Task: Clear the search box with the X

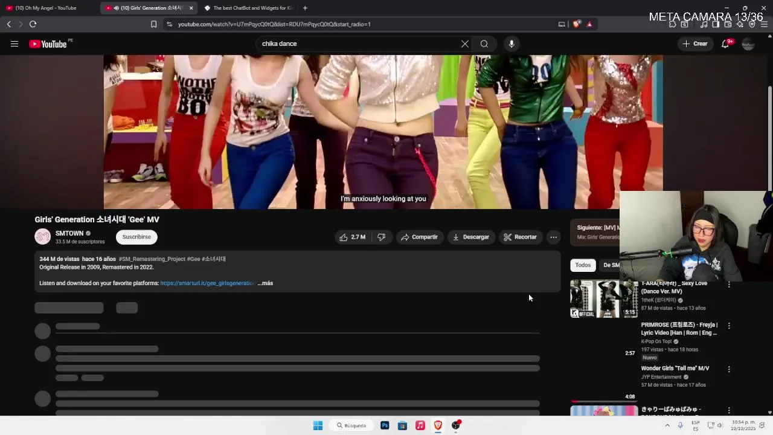Action: tap(464, 43)
